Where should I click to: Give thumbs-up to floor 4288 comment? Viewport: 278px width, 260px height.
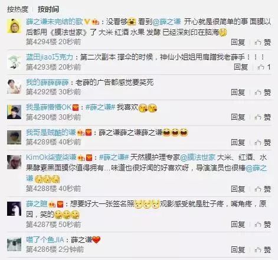pyautogui.click(x=263, y=189)
